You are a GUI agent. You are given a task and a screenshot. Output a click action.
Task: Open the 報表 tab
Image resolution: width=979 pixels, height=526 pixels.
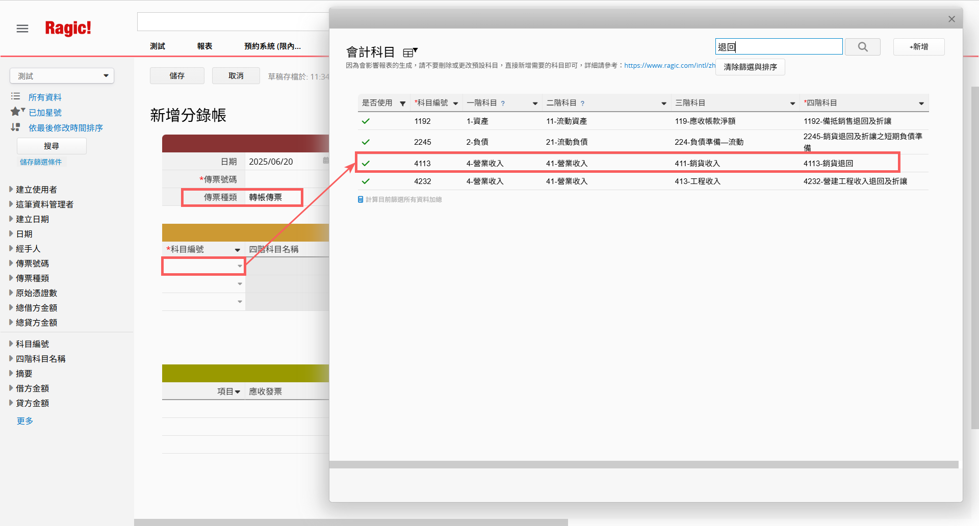(x=204, y=46)
